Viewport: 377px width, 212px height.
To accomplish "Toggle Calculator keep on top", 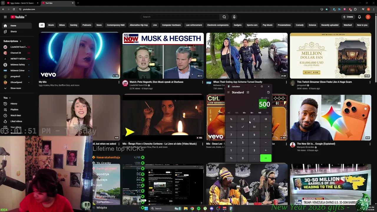I will pyautogui.click(x=248, y=92).
